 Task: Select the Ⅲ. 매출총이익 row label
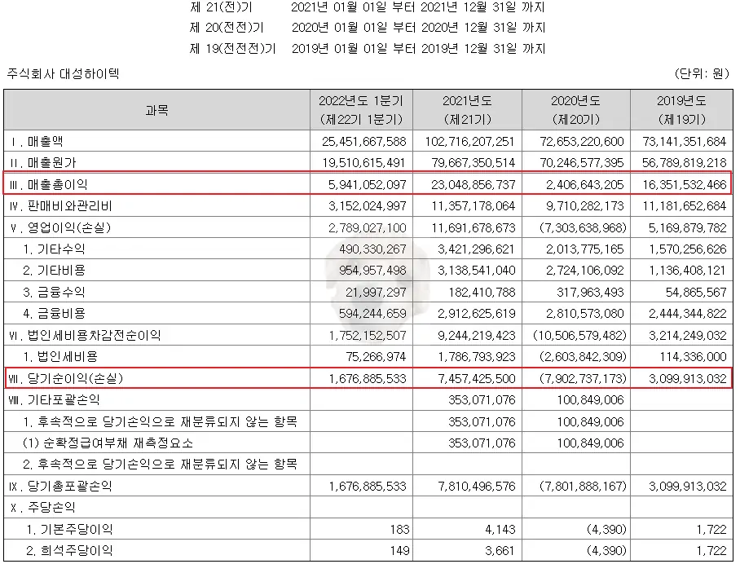click(48, 184)
